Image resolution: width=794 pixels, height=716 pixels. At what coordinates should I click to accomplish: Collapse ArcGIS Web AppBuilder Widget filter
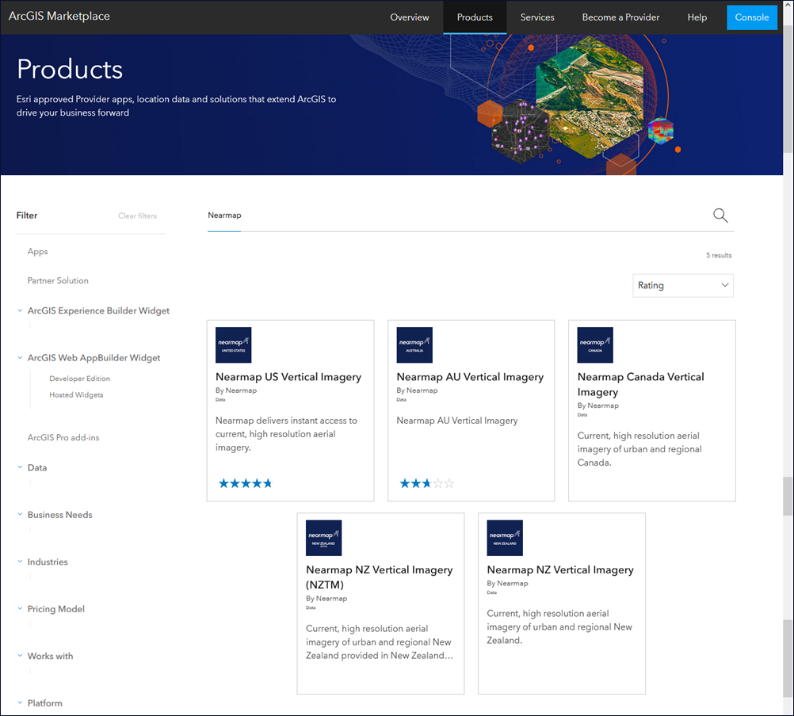pos(20,358)
